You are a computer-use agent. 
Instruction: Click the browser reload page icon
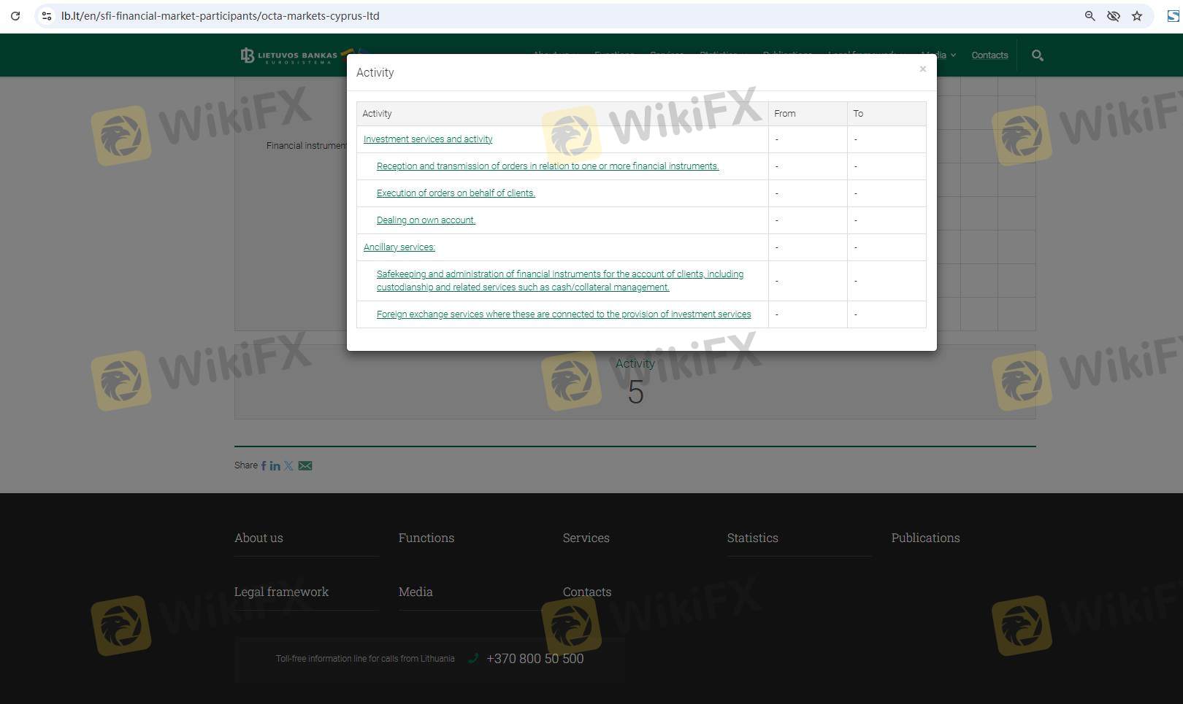15,16
